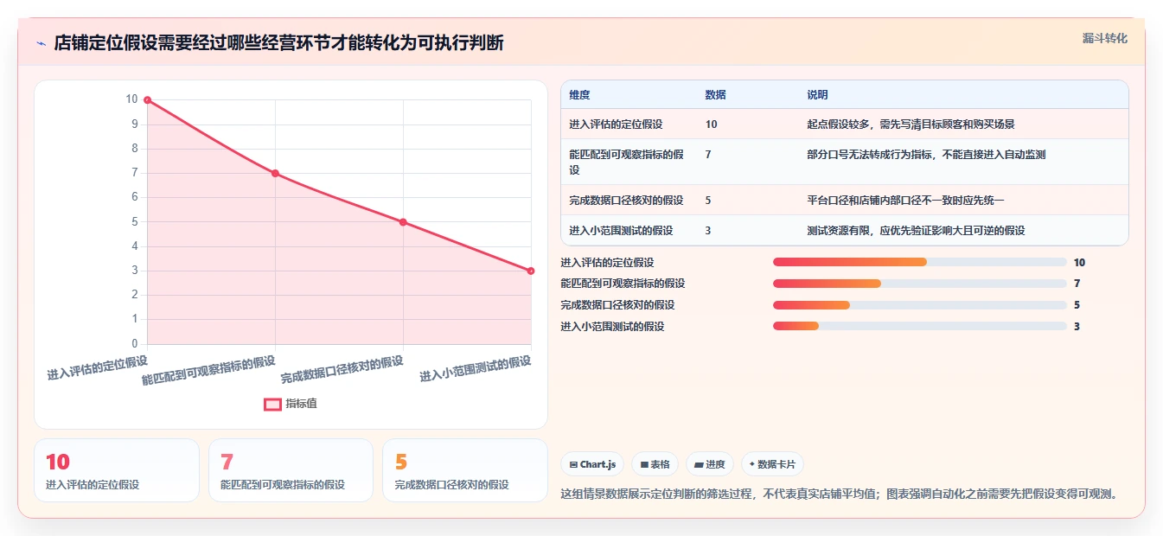Click the chart point at value 7
The width and height of the screenshot is (1163, 536).
tap(275, 174)
